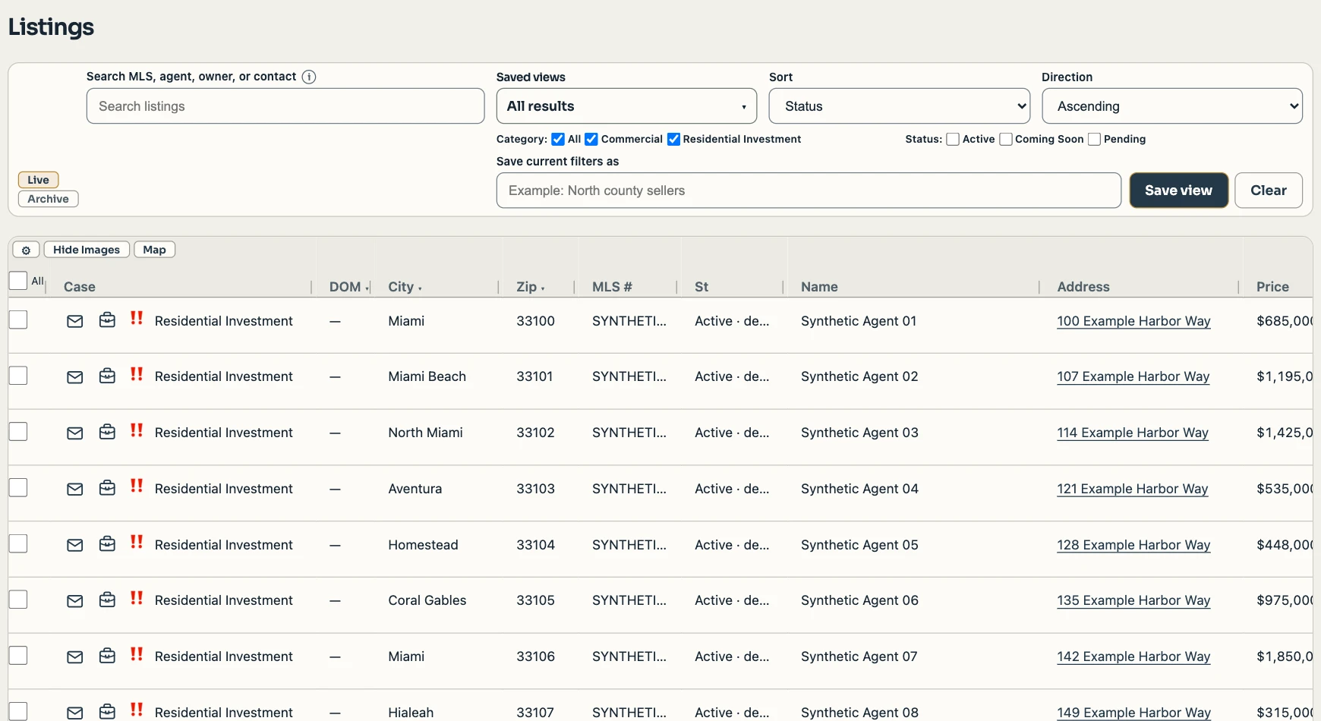The width and height of the screenshot is (1321, 721).
Task: Email Synthetic Agent 04 via envelope icon
Action: (74, 490)
